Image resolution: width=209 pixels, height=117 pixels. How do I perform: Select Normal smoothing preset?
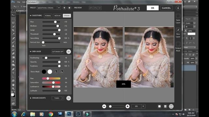pos(48,16)
